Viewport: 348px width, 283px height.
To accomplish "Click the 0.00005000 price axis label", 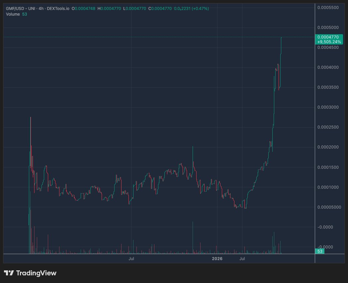I will [329, 207].
